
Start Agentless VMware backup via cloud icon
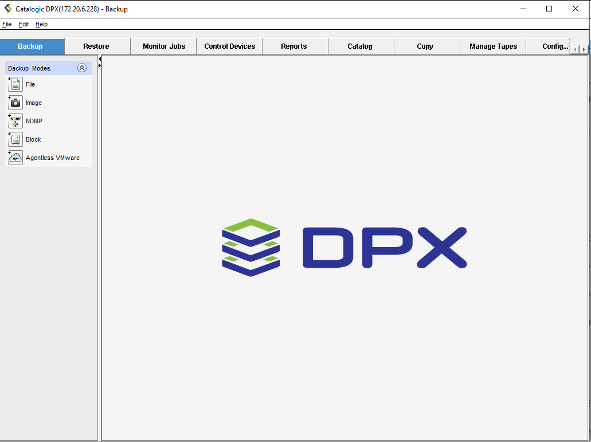(x=15, y=158)
